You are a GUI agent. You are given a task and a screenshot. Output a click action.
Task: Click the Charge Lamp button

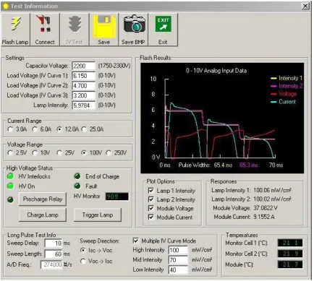43,215
